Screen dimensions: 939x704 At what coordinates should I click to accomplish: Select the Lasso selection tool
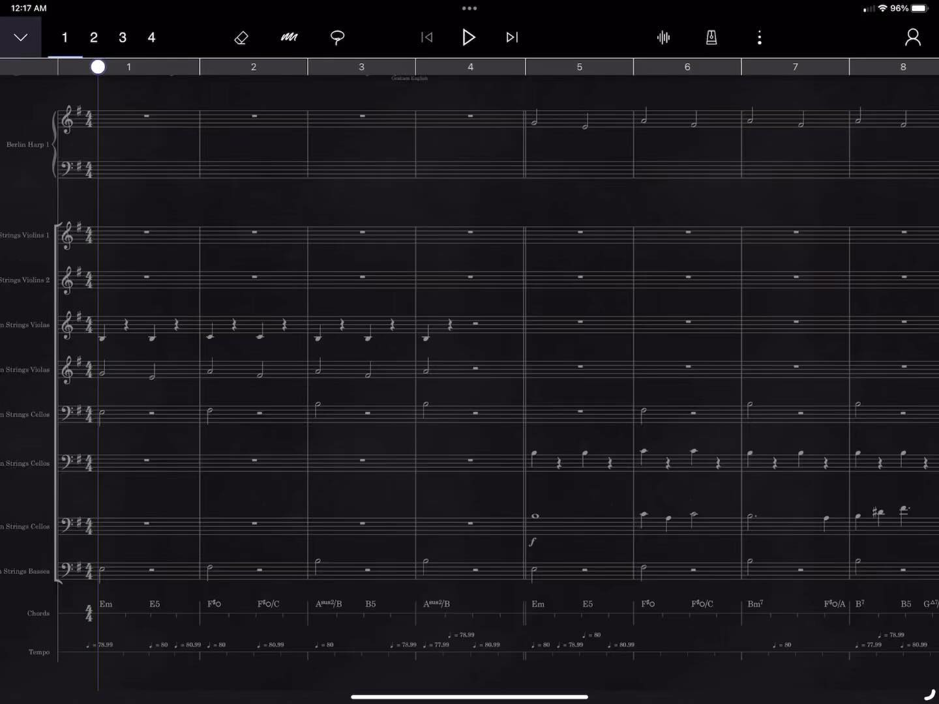337,38
